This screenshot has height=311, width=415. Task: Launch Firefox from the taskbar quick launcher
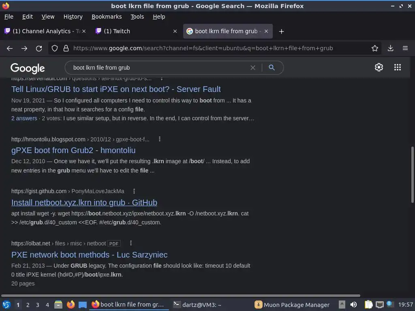coord(71,305)
